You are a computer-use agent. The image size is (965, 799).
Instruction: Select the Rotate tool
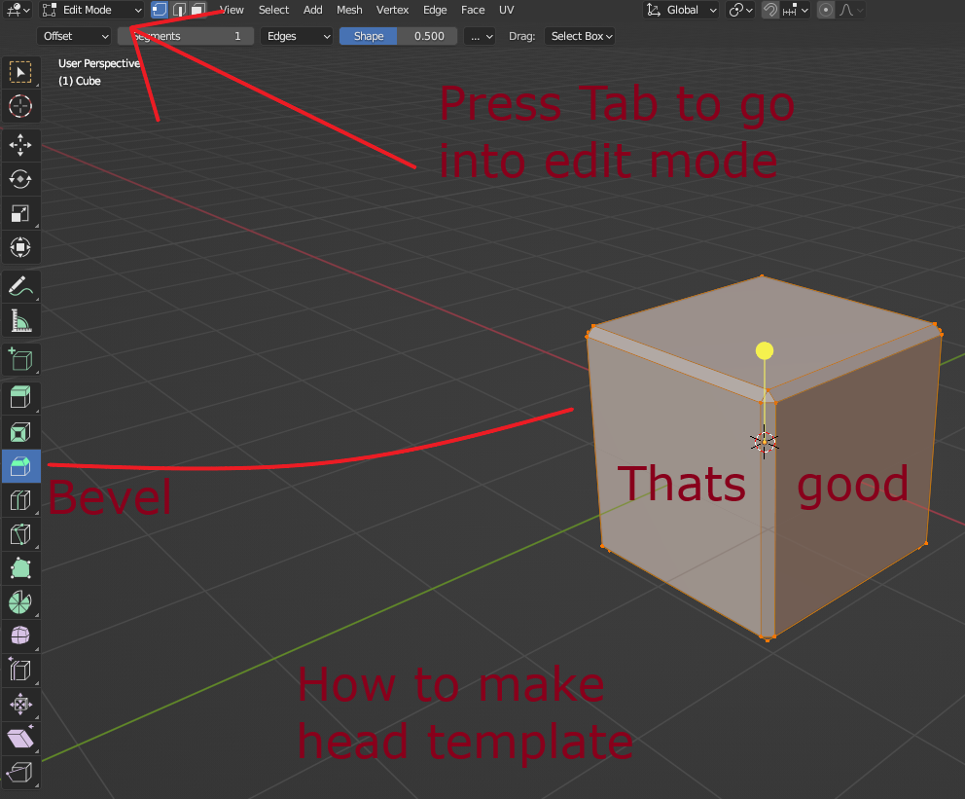pyautogui.click(x=20, y=180)
